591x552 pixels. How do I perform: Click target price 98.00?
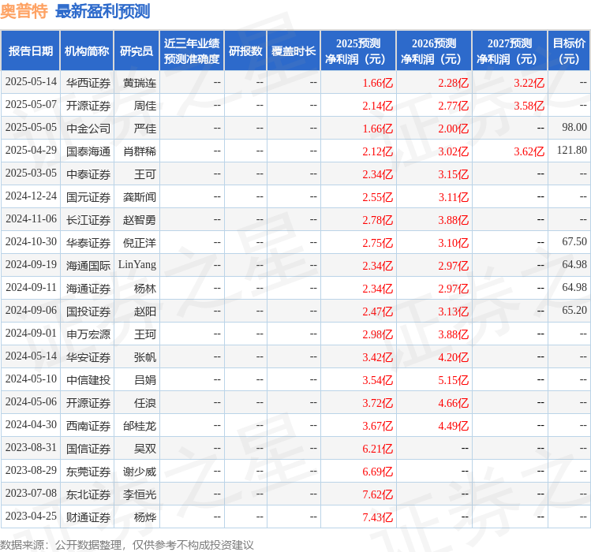574,128
